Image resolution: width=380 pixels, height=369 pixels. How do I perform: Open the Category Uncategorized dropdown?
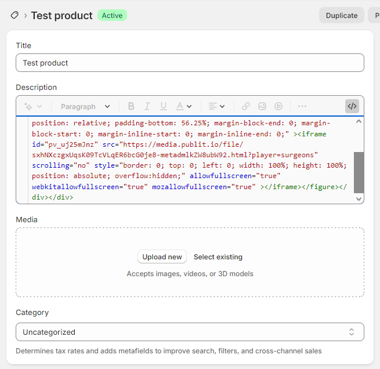190,332
